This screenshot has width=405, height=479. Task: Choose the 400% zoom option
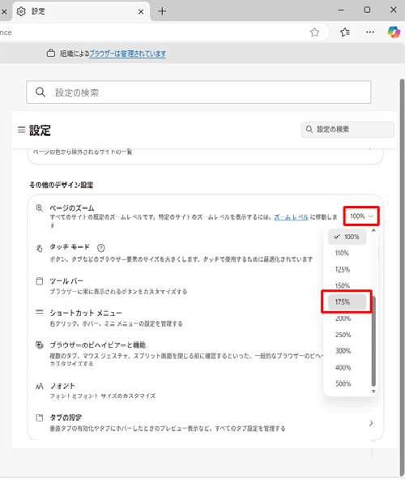point(347,367)
